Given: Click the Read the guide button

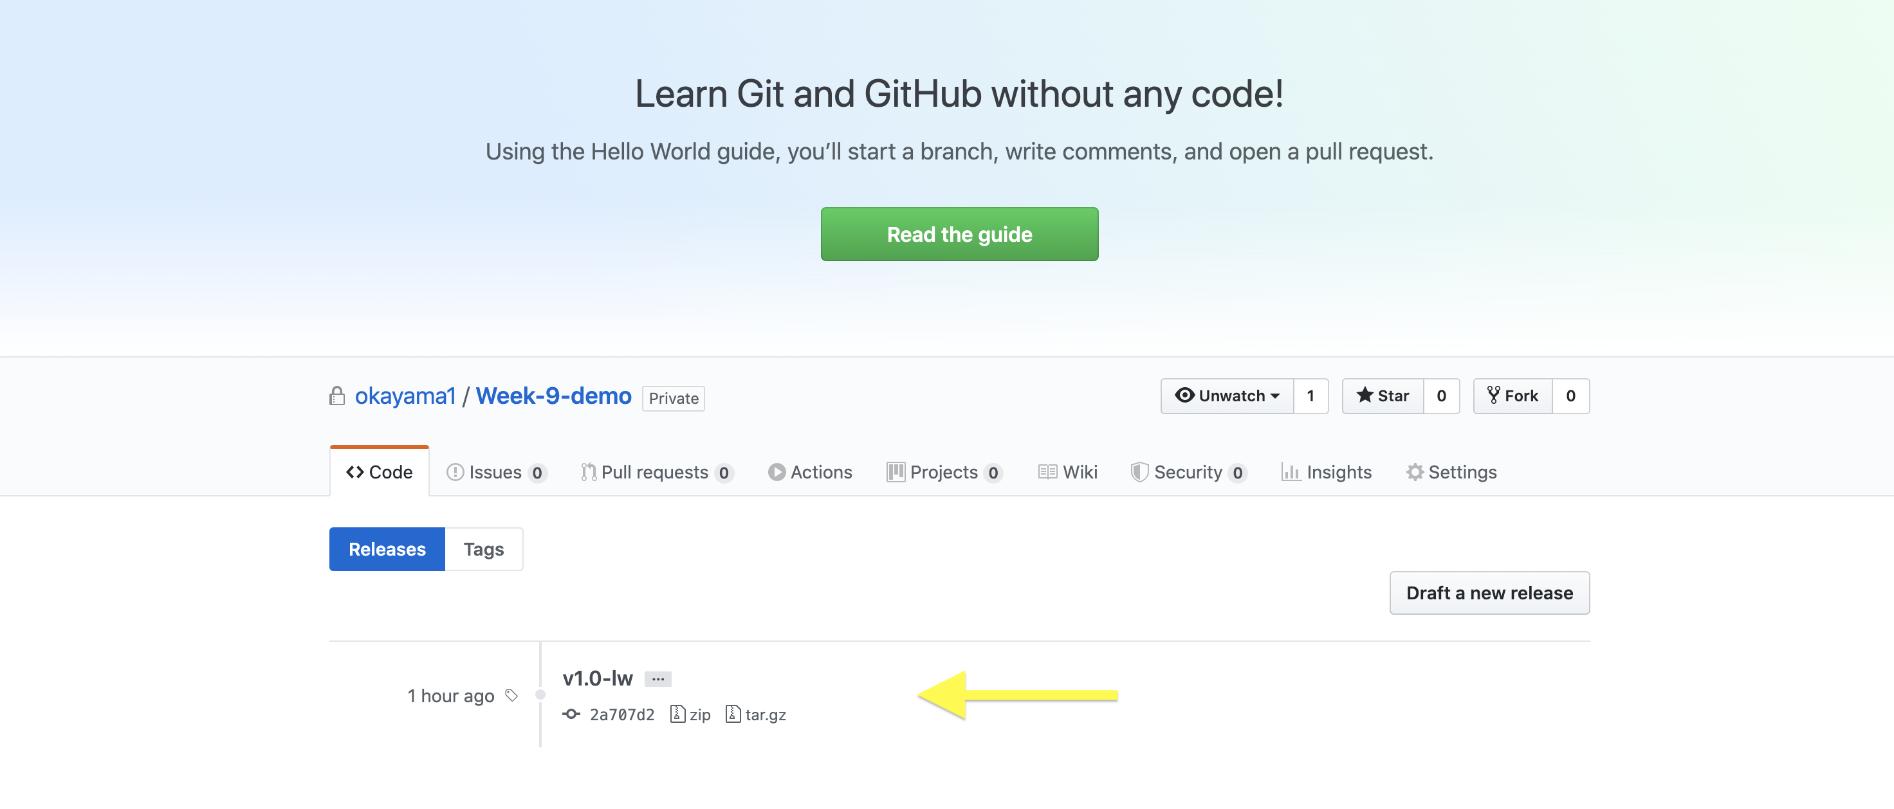Looking at the screenshot, I should coord(959,234).
